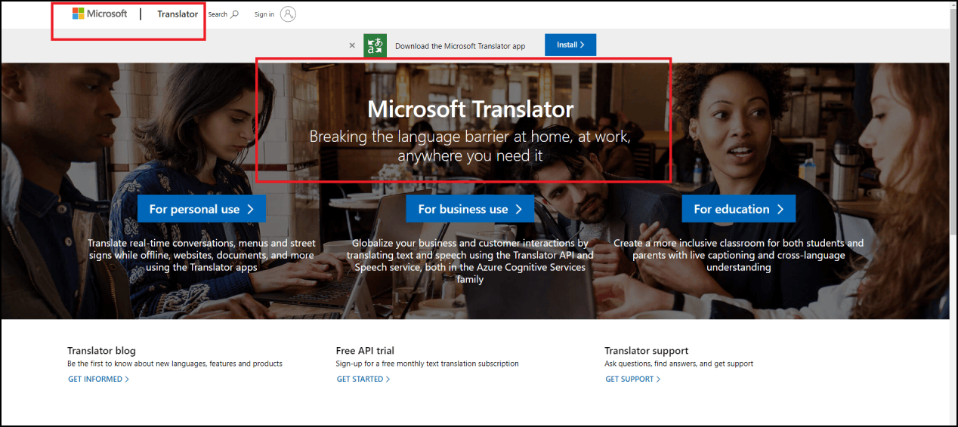The width and height of the screenshot is (958, 427).
Task: Click the Get Started link
Action: 363,379
